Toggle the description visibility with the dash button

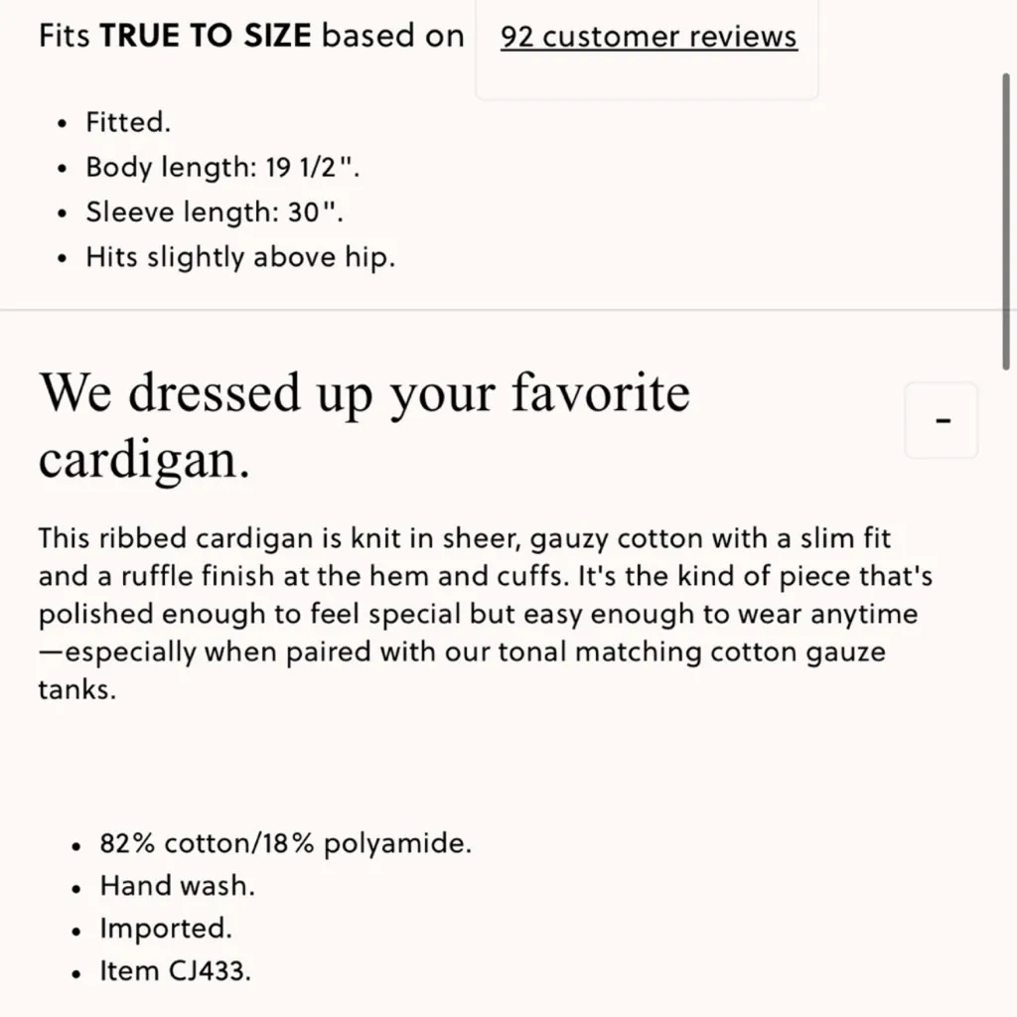coord(941,419)
